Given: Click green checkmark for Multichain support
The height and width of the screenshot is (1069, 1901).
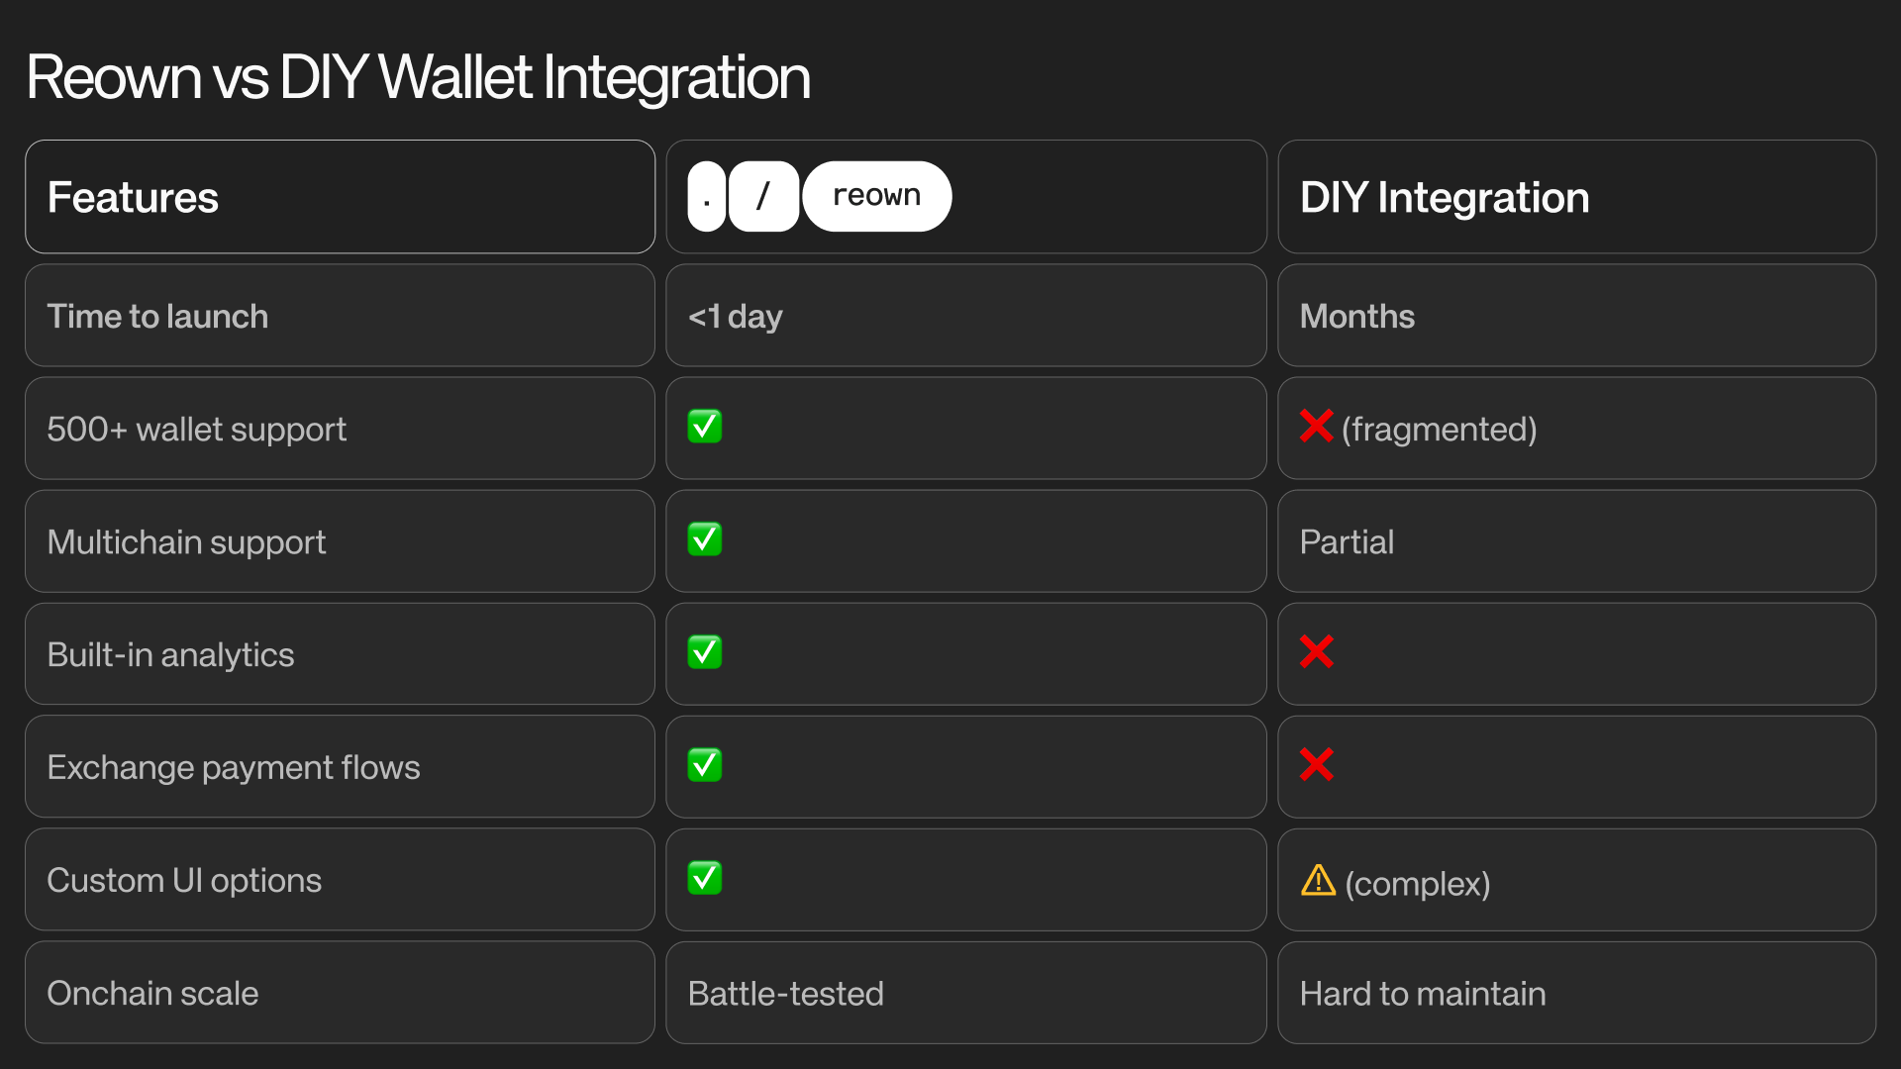Looking at the screenshot, I should [705, 539].
